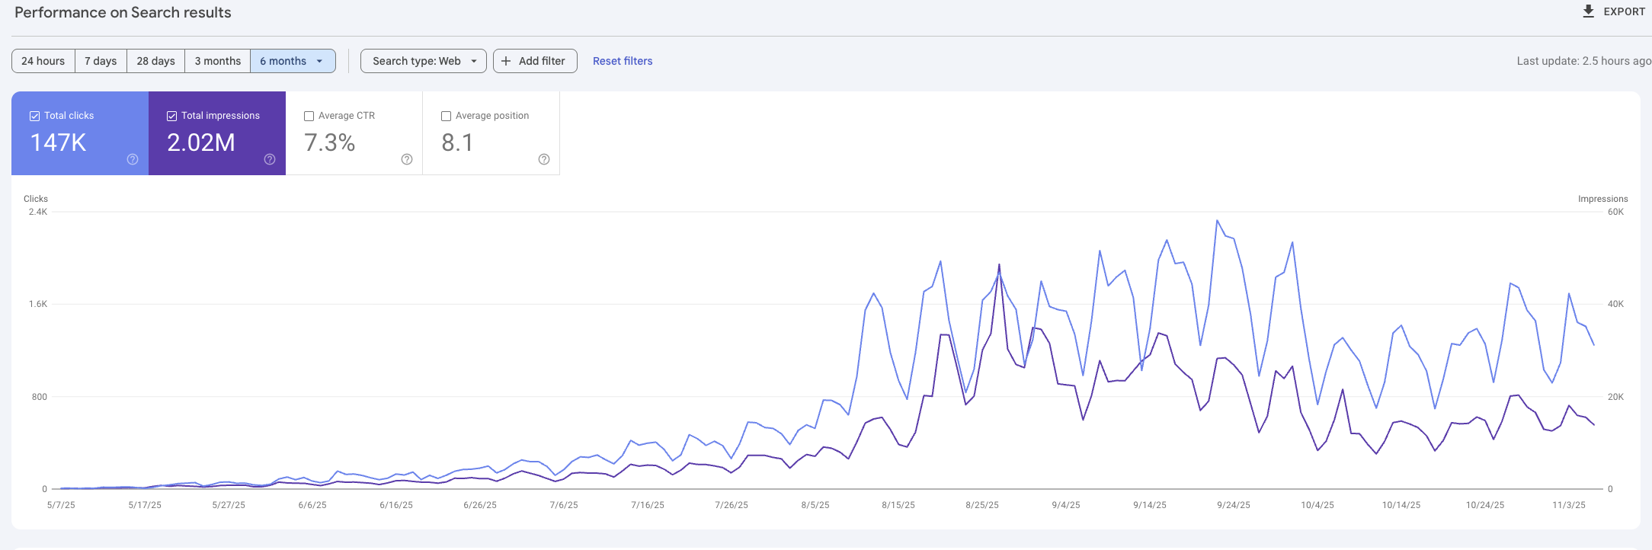The width and height of the screenshot is (1652, 550).
Task: Uncheck the Total clicks checkbox
Action: 34,116
